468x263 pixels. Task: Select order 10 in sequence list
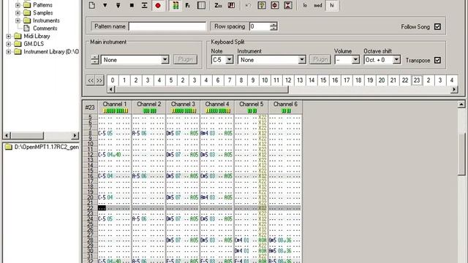click(x=265, y=80)
